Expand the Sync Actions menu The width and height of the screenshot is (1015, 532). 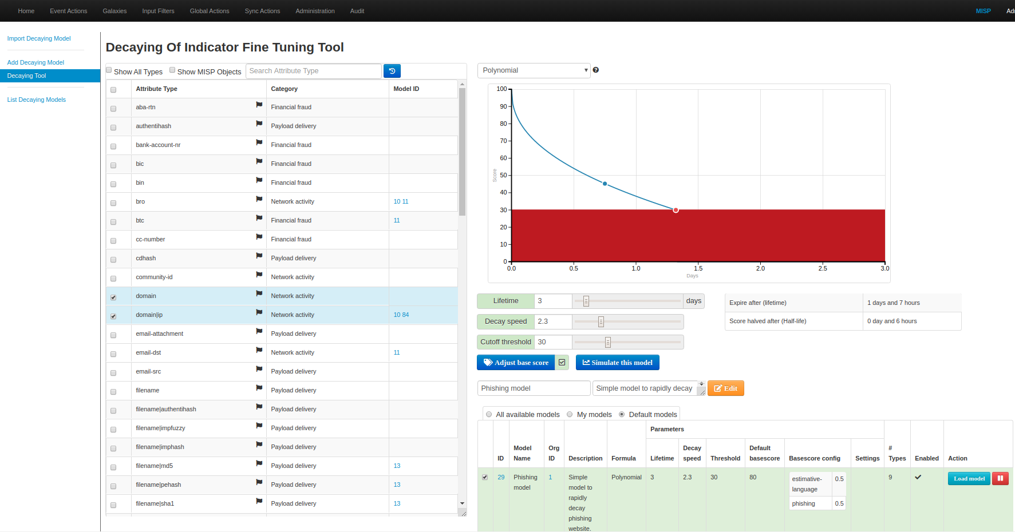point(262,11)
